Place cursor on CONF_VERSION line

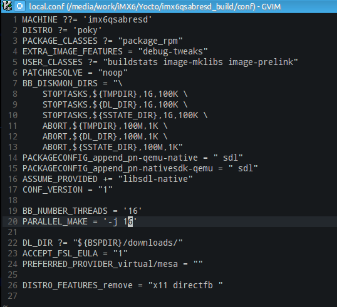tap(68, 189)
